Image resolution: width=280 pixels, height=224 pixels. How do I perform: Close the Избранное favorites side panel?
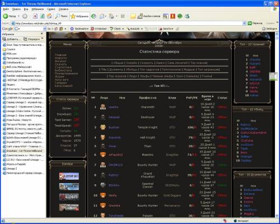tap(42, 34)
